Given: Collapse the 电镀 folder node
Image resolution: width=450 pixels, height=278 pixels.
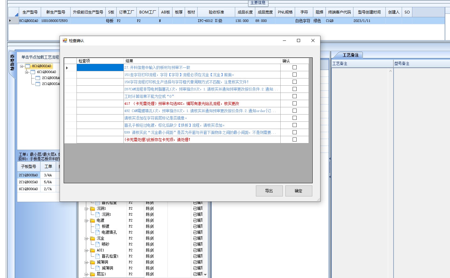Looking at the screenshot, I should [x=86, y=221].
